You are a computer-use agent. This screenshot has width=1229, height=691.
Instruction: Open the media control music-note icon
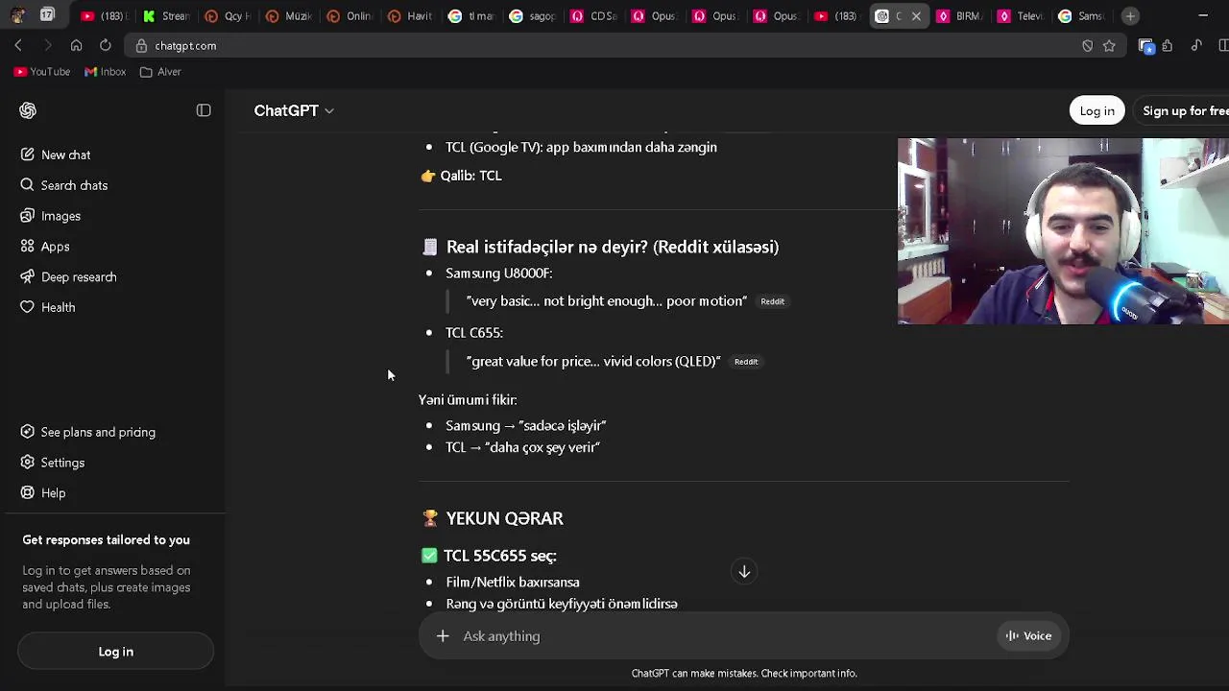click(x=1196, y=45)
